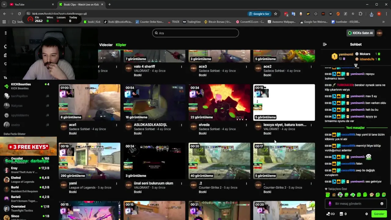Image resolution: width=391 pixels, height=220 pixels.
Task: Play the elveda clip thumbnail
Action: [219, 102]
